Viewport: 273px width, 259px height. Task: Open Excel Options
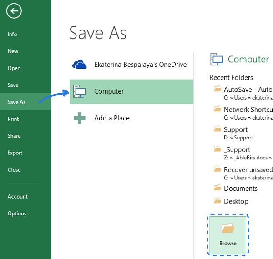(17, 214)
